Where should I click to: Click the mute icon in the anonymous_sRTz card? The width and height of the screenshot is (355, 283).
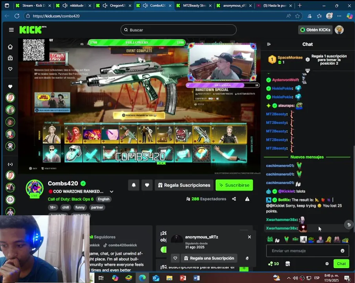click(x=247, y=258)
